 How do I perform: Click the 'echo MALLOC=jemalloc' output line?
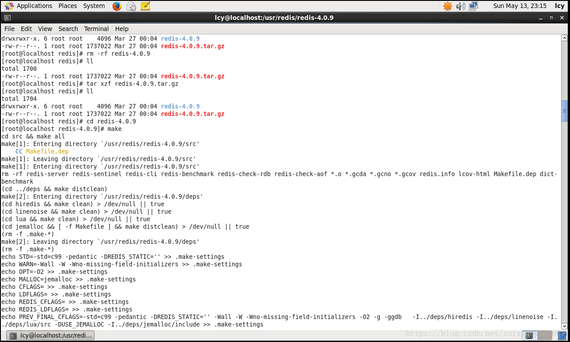(69, 279)
